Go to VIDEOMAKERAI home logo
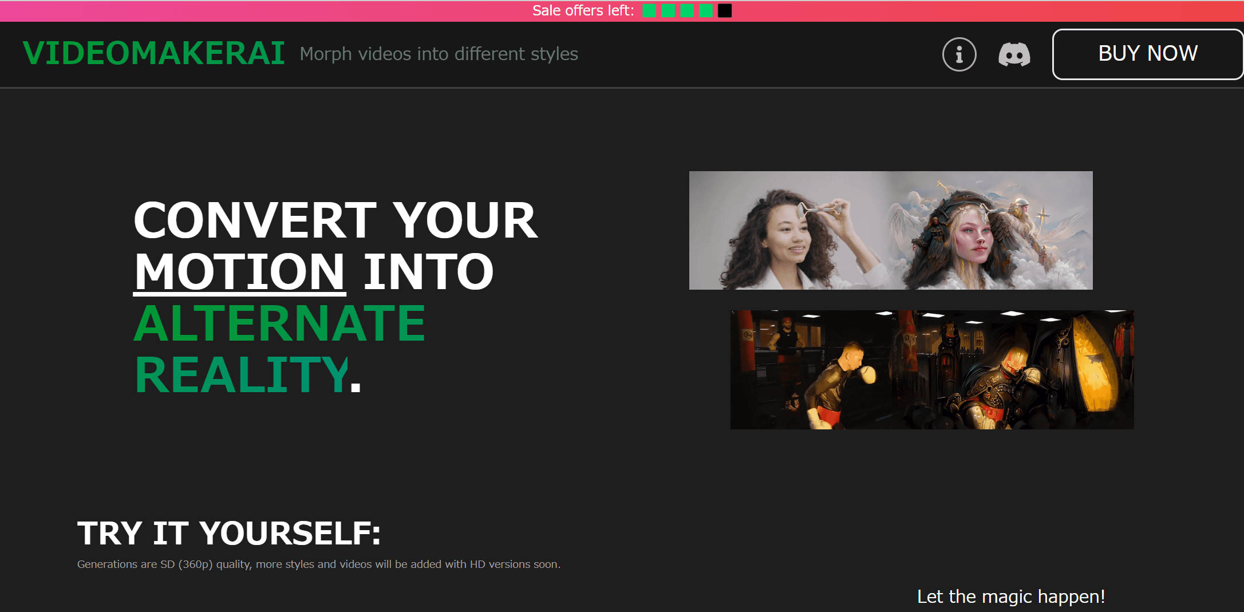Image resolution: width=1244 pixels, height=612 pixels. click(154, 53)
